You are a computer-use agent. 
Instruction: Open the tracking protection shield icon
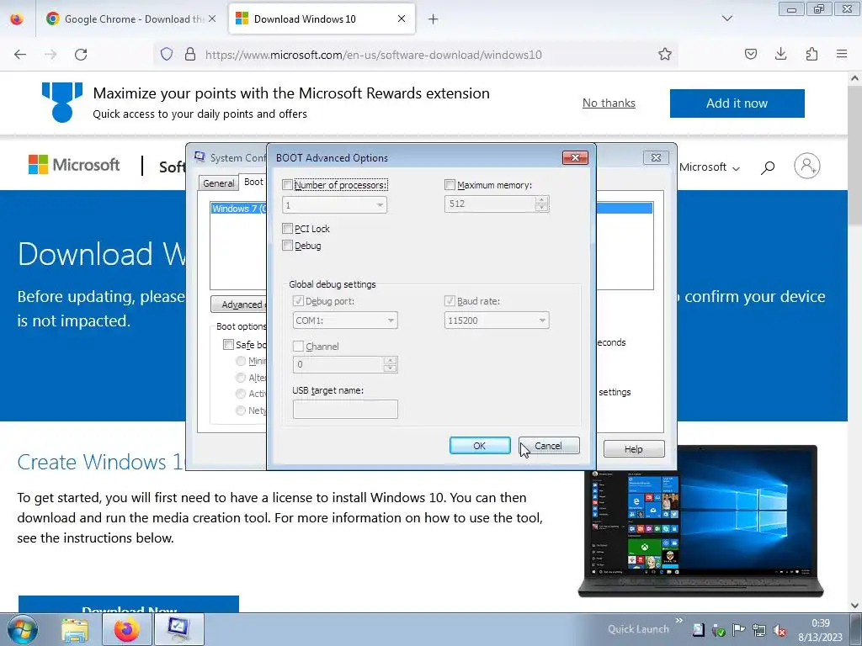(x=167, y=54)
